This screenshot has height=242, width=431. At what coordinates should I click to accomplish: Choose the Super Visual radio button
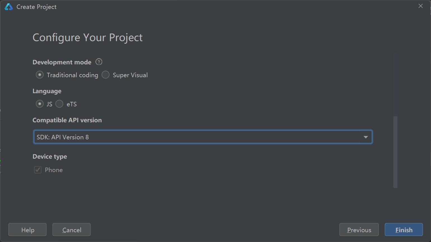click(106, 75)
